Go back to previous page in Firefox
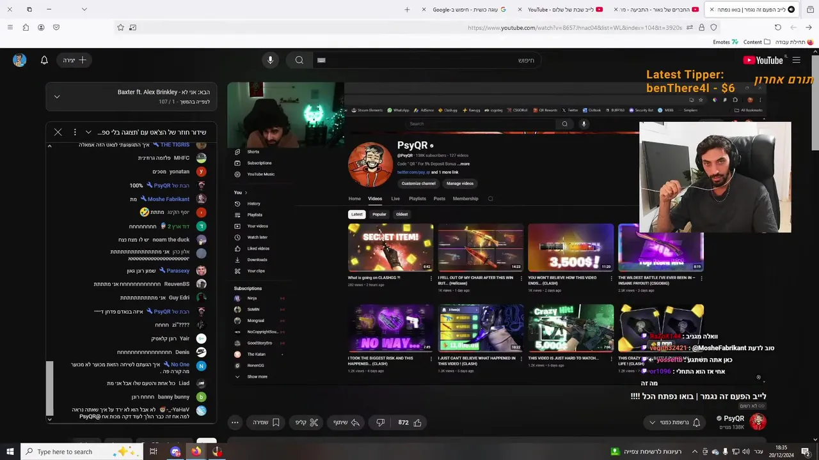Screen dimensions: 819x460 (809, 27)
